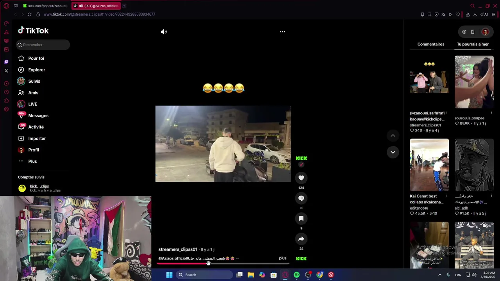Open the Opera AI assistant button
The image size is (500, 281).
pyautogui.click(x=484, y=14)
